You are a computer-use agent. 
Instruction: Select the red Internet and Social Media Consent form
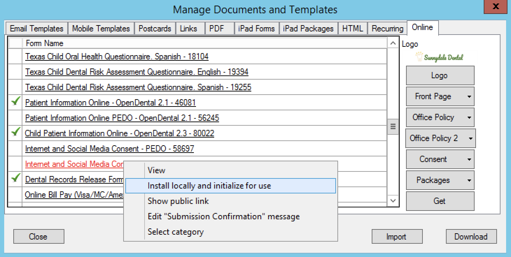[74, 164]
